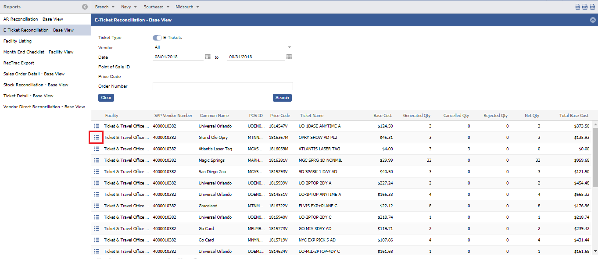Open the Branch dropdown menu
This screenshot has height=259, width=598.
tap(104, 7)
